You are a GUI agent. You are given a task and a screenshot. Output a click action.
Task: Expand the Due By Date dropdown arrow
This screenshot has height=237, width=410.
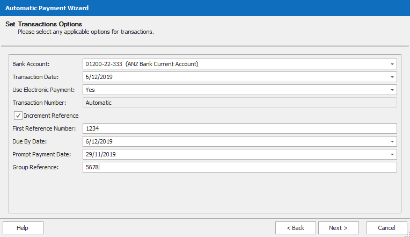[392, 142]
